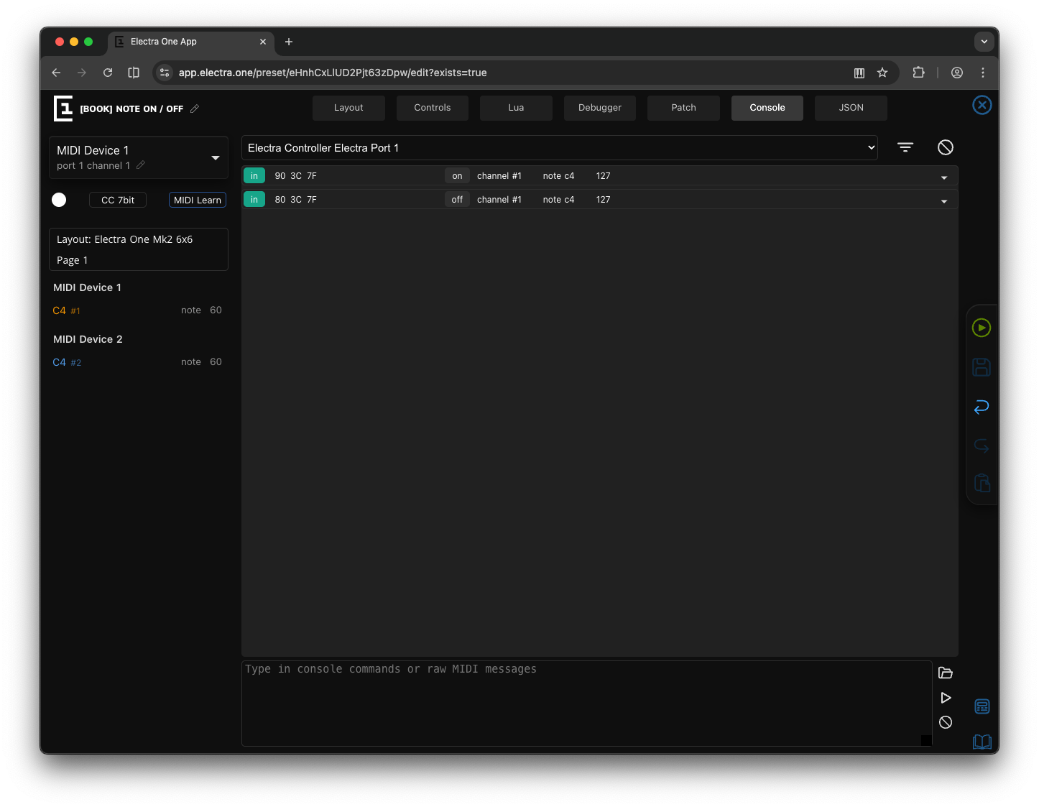This screenshot has width=1039, height=807.
Task: Select the C4 #2 control entry
Action: pyautogui.click(x=68, y=362)
